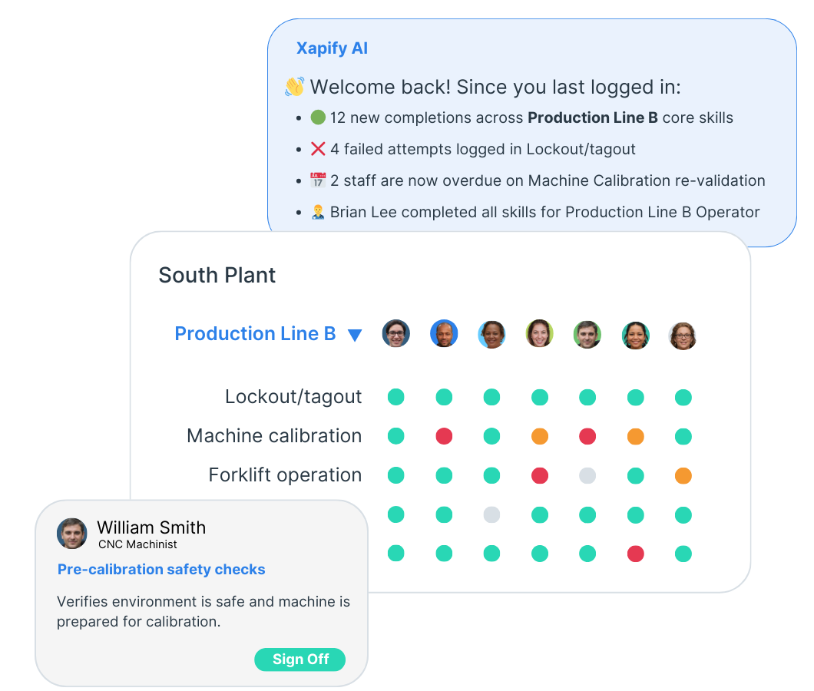Viewport: 814px width, 691px height.
Task: Toggle the red Machine calibration dot under the second avatar
Action: pos(444,436)
